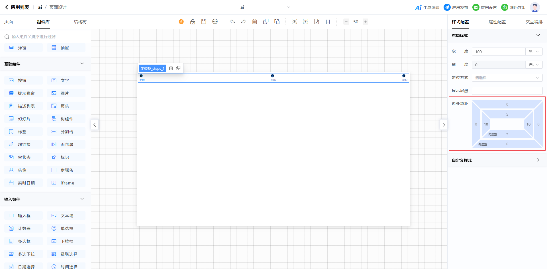Switch to the 结构树 tab
The image size is (547, 269).
80,22
